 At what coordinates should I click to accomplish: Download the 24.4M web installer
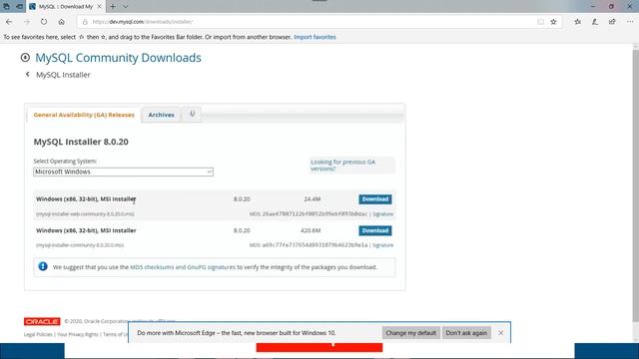coord(375,199)
